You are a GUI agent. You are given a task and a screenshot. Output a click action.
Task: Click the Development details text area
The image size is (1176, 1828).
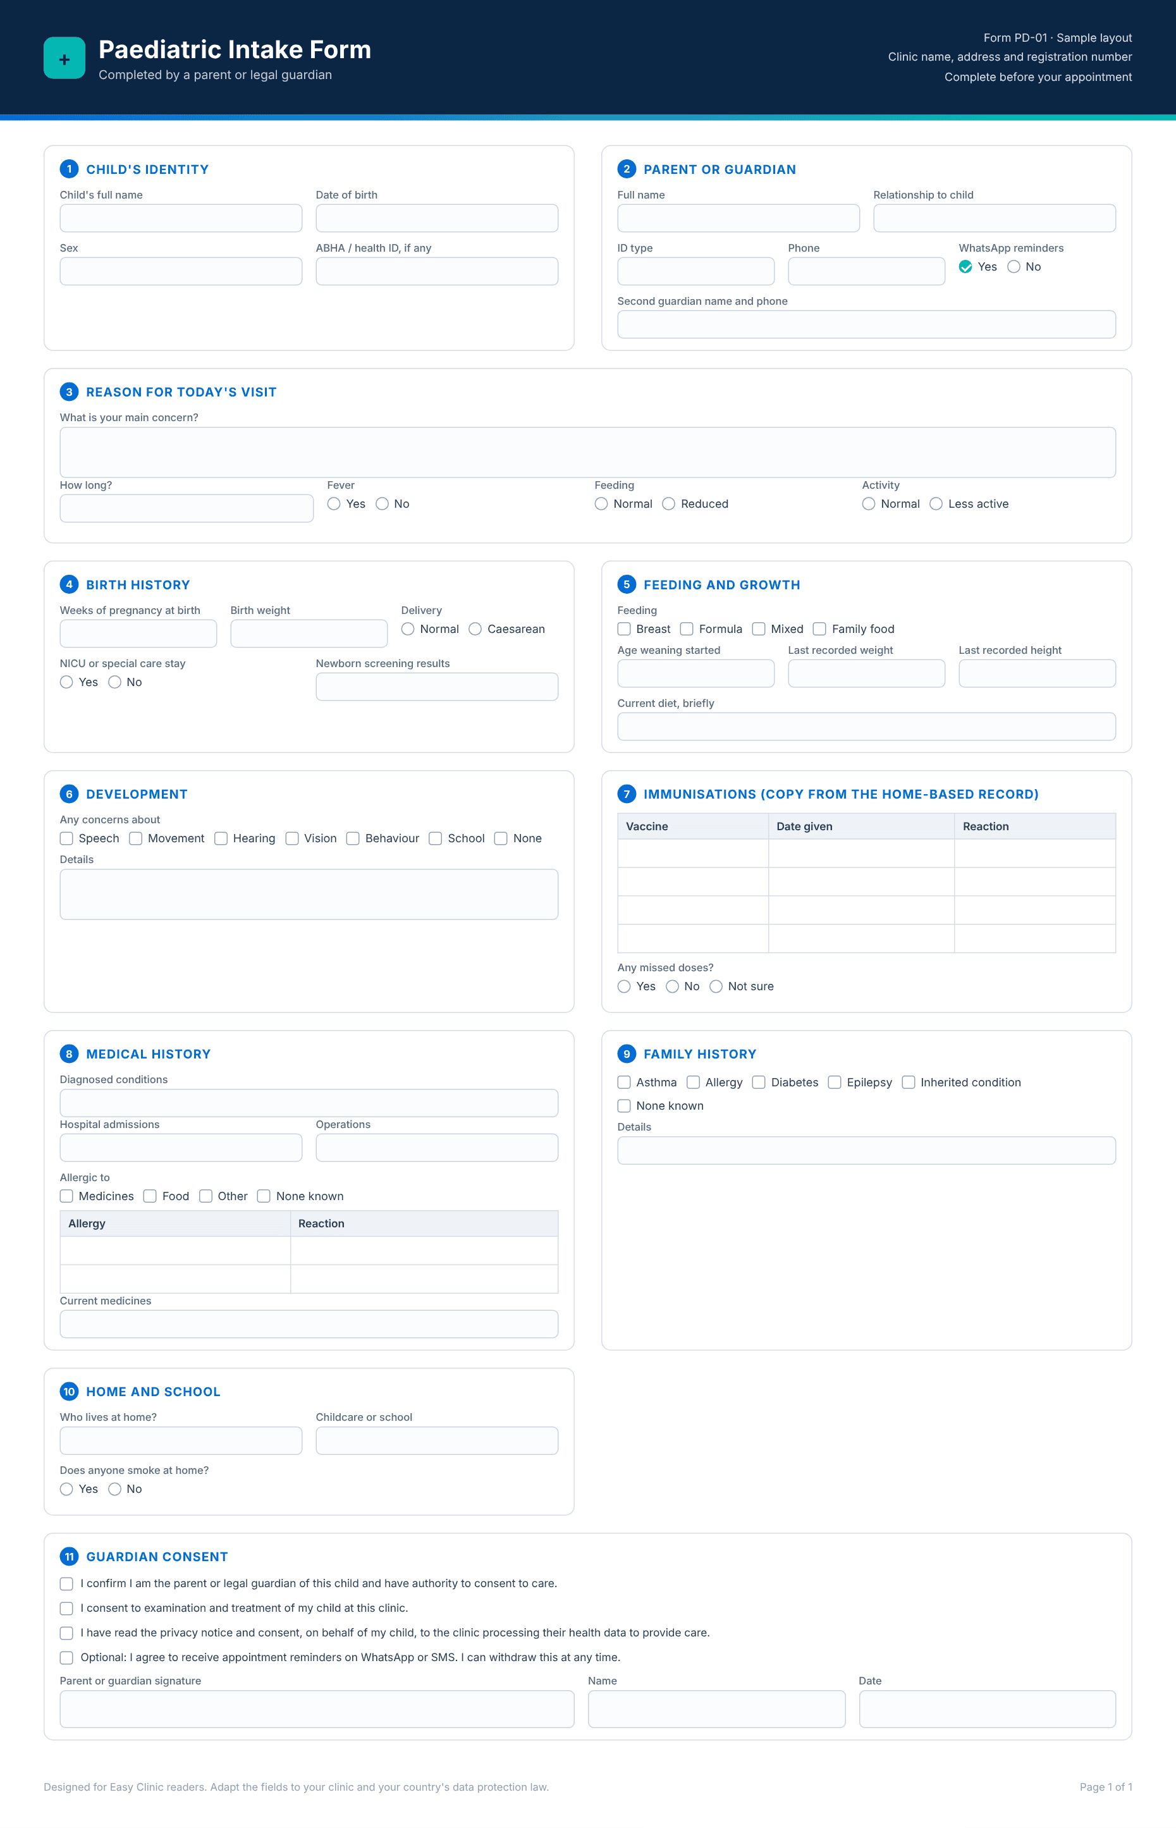[309, 894]
